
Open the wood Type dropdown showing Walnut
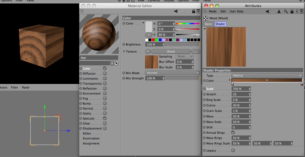[x=267, y=76]
